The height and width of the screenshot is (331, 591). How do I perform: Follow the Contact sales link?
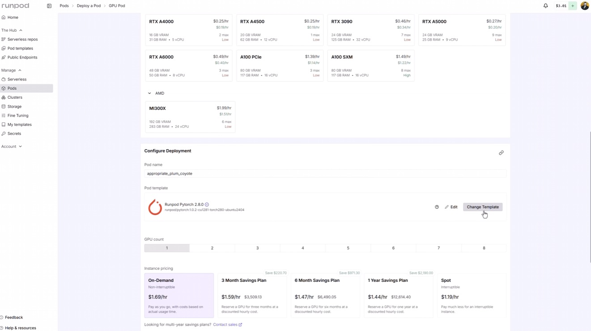pyautogui.click(x=227, y=325)
